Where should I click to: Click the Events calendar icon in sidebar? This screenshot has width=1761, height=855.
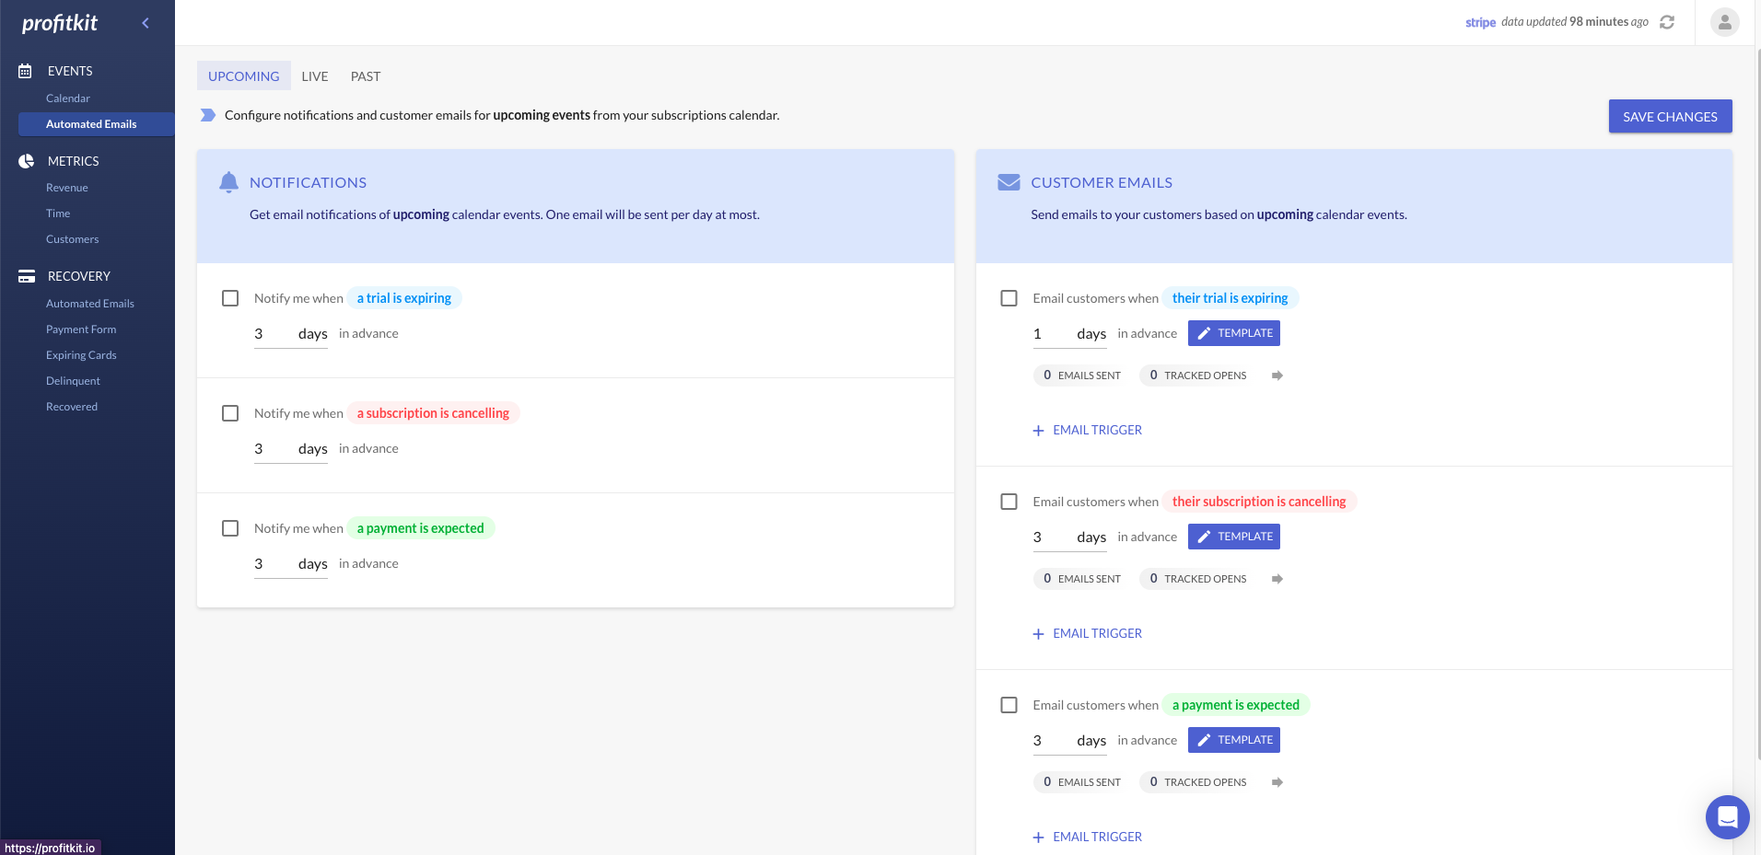(x=26, y=71)
